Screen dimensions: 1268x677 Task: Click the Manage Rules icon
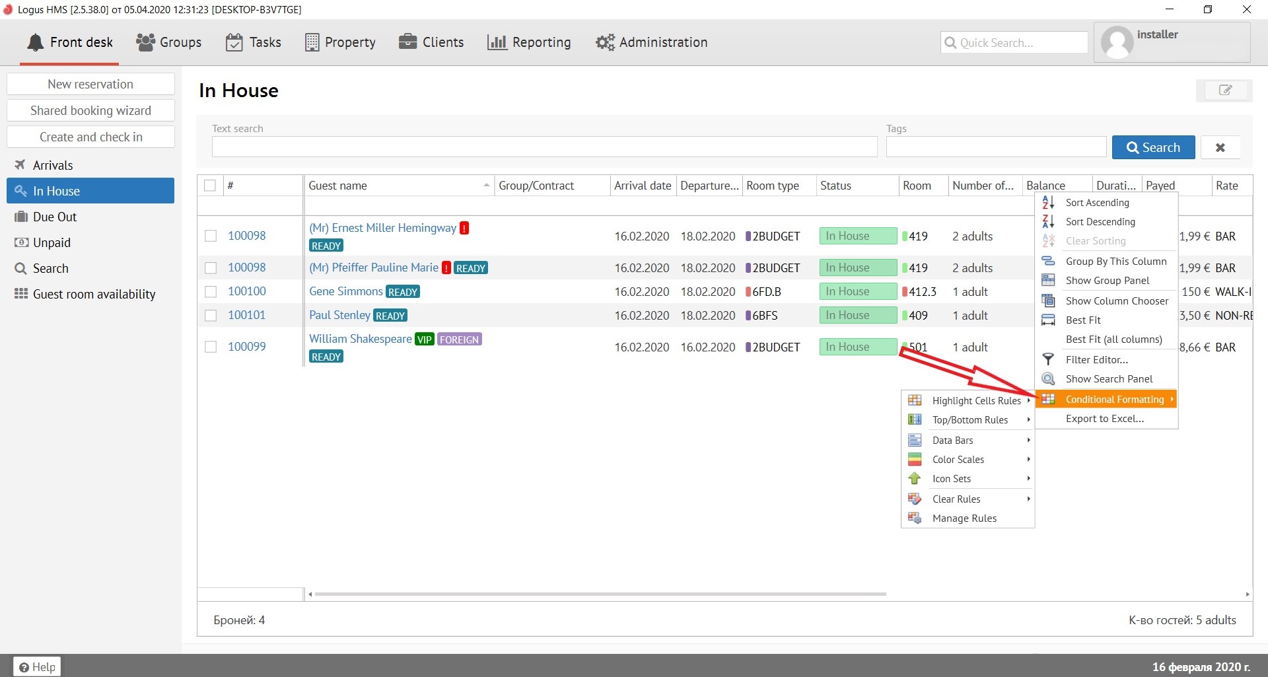point(915,518)
